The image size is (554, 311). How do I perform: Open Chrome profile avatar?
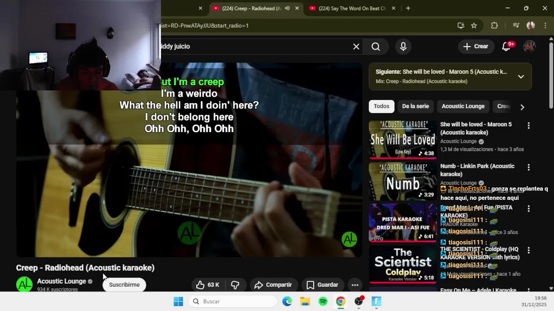click(x=531, y=25)
